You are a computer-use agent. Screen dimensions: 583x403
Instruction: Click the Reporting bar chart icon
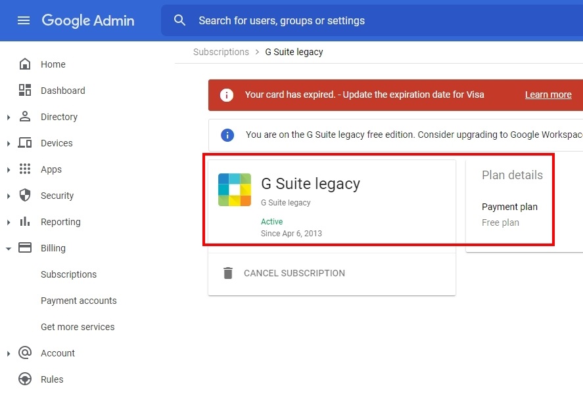[x=25, y=222]
